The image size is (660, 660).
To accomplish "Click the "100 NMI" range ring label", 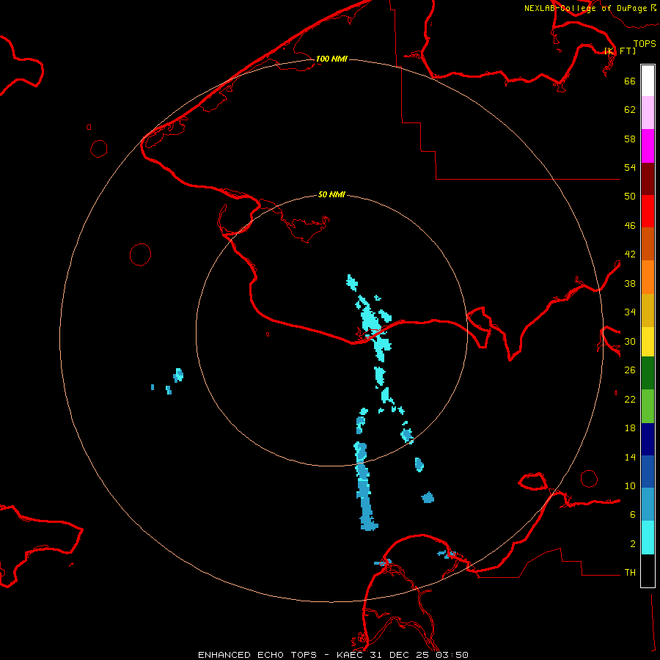I will point(331,59).
